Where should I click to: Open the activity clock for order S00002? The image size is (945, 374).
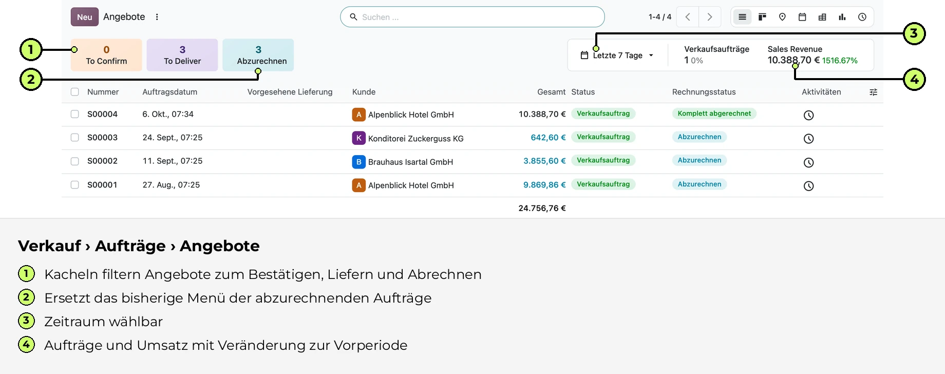(x=808, y=162)
